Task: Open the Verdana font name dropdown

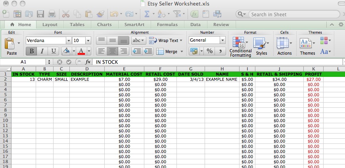Action: pyautogui.click(x=69, y=40)
